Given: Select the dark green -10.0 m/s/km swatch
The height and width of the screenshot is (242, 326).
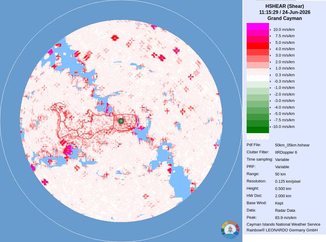Looking at the screenshot, I should (258, 130).
